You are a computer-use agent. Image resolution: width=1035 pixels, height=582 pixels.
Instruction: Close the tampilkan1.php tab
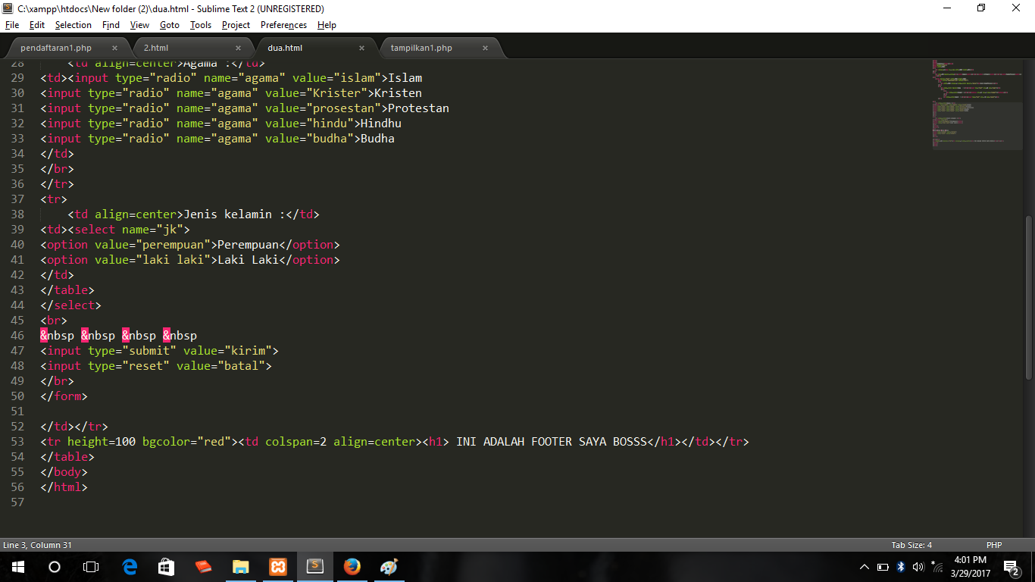(485, 48)
